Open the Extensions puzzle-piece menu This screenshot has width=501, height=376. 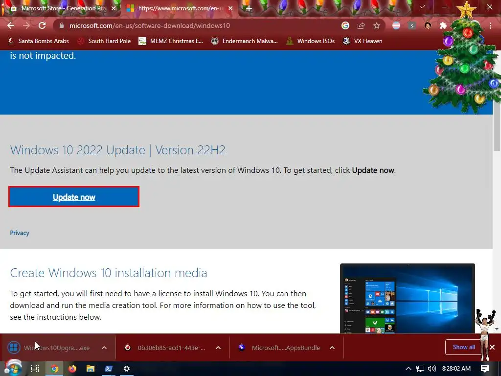[443, 25]
